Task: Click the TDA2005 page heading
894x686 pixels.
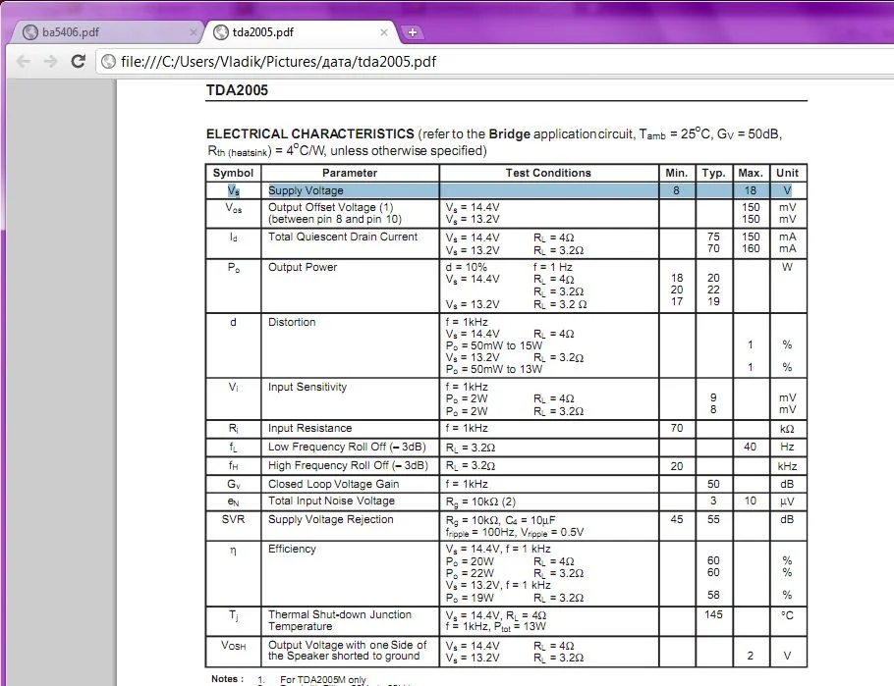Action: click(x=237, y=90)
